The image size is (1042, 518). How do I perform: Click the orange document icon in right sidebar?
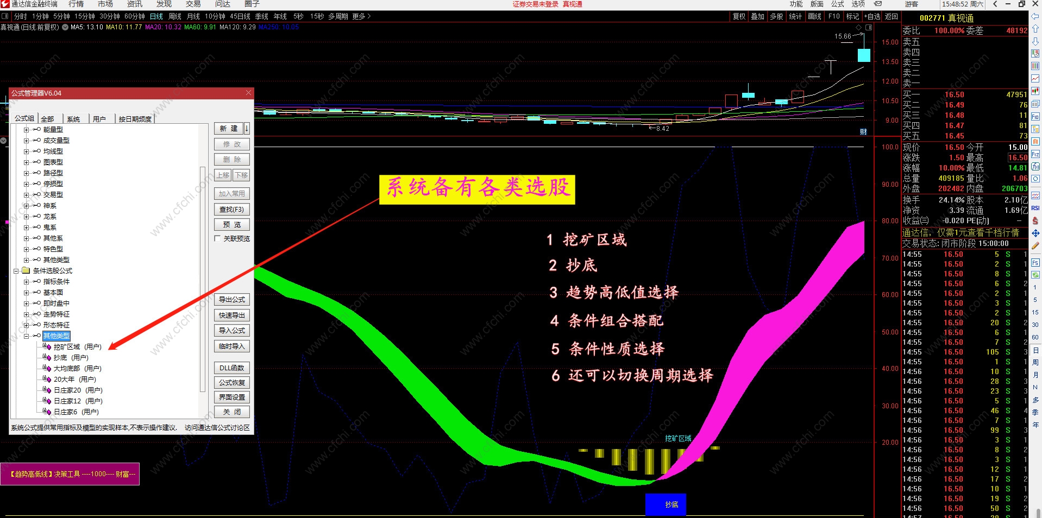[1035, 141]
